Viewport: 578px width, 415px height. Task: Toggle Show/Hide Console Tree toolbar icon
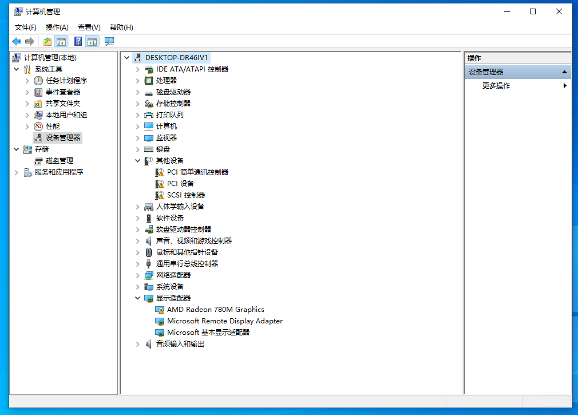point(61,41)
